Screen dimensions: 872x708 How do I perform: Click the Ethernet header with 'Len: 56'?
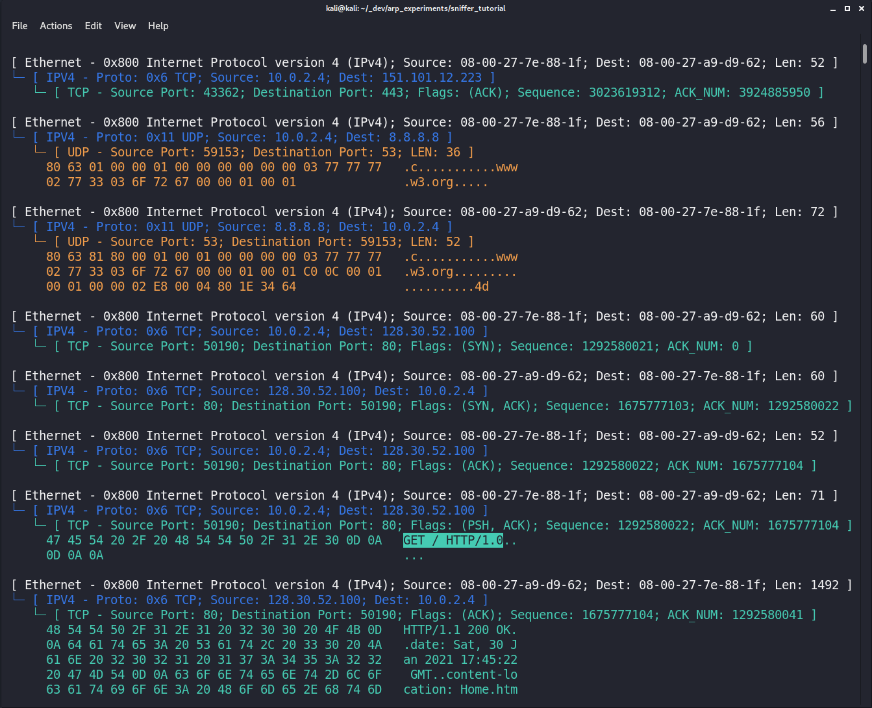click(x=425, y=123)
